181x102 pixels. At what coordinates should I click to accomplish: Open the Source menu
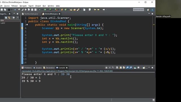[x=7, y=6]
